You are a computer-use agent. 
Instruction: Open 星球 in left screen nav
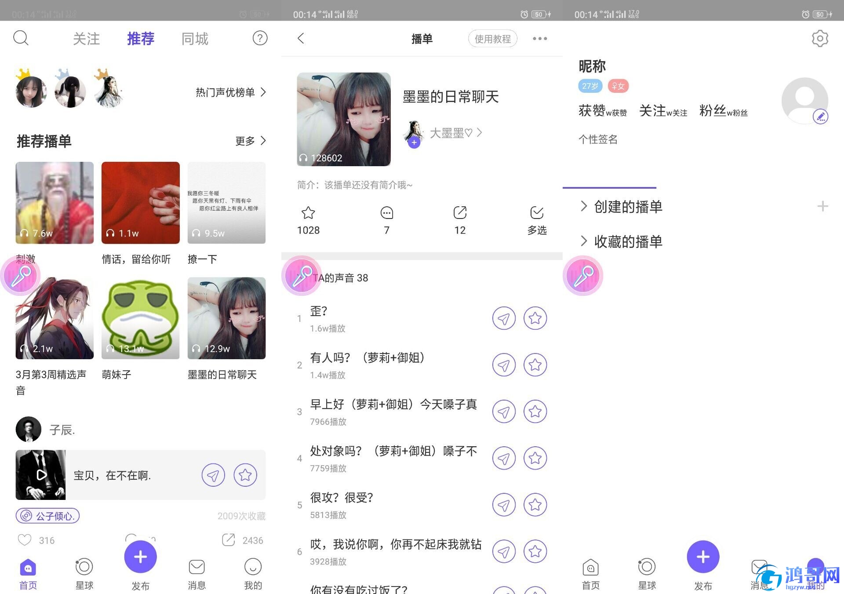[84, 574]
